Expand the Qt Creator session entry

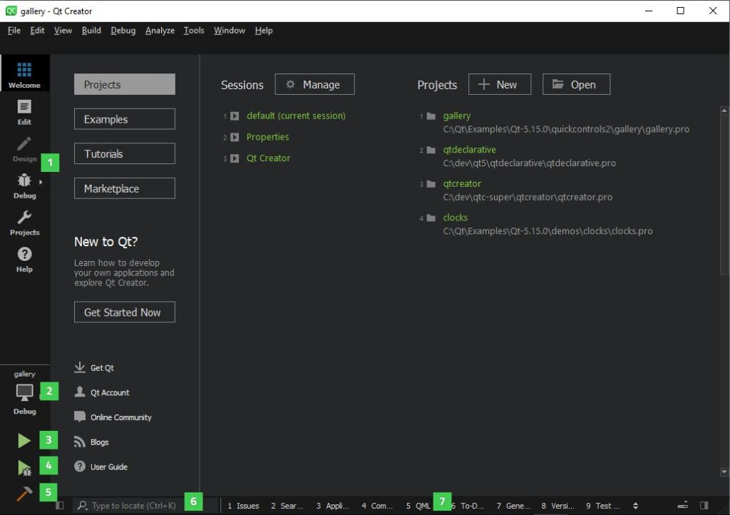(x=235, y=158)
